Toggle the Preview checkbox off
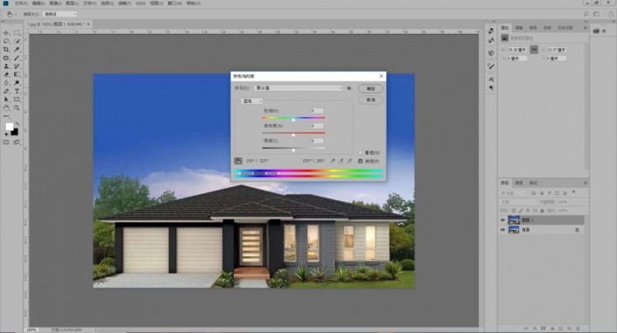 click(361, 161)
